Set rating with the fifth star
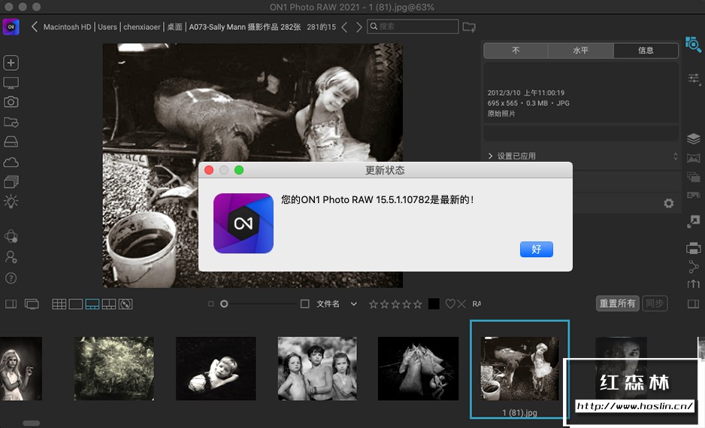 [x=418, y=304]
